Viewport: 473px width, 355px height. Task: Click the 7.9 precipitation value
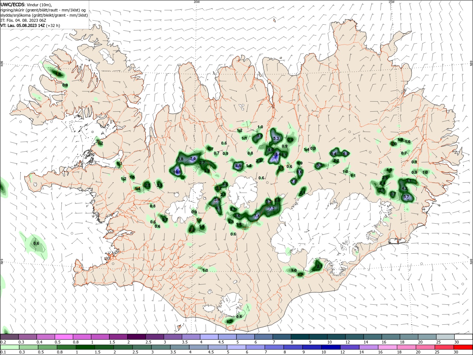click(x=193, y=159)
